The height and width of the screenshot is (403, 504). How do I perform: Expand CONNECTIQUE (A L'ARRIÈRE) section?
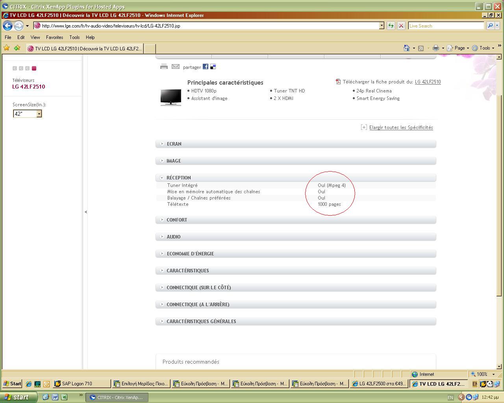(296, 304)
